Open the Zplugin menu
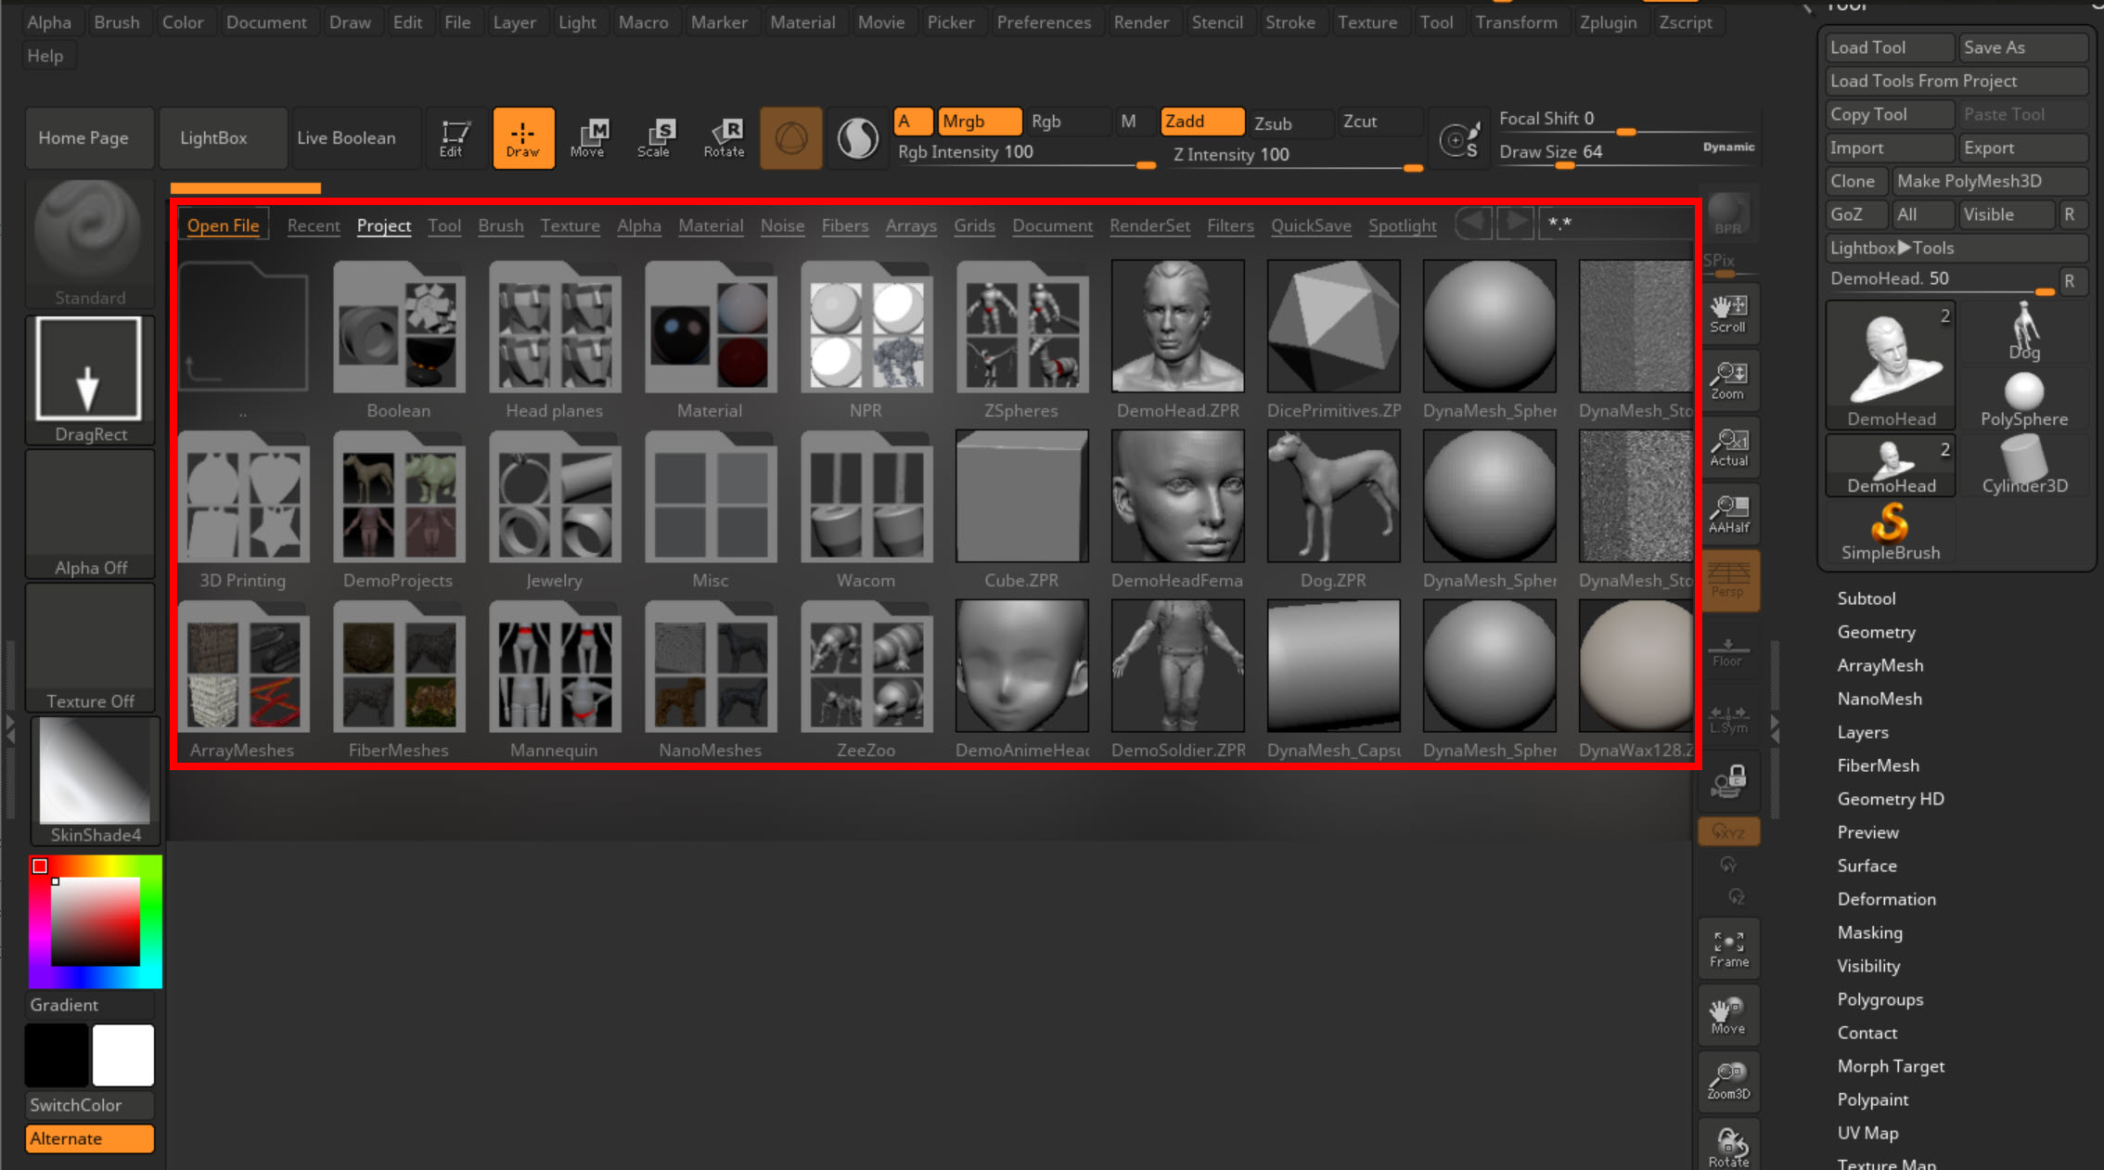Screen dimensions: 2104x1170 tap(1608, 22)
